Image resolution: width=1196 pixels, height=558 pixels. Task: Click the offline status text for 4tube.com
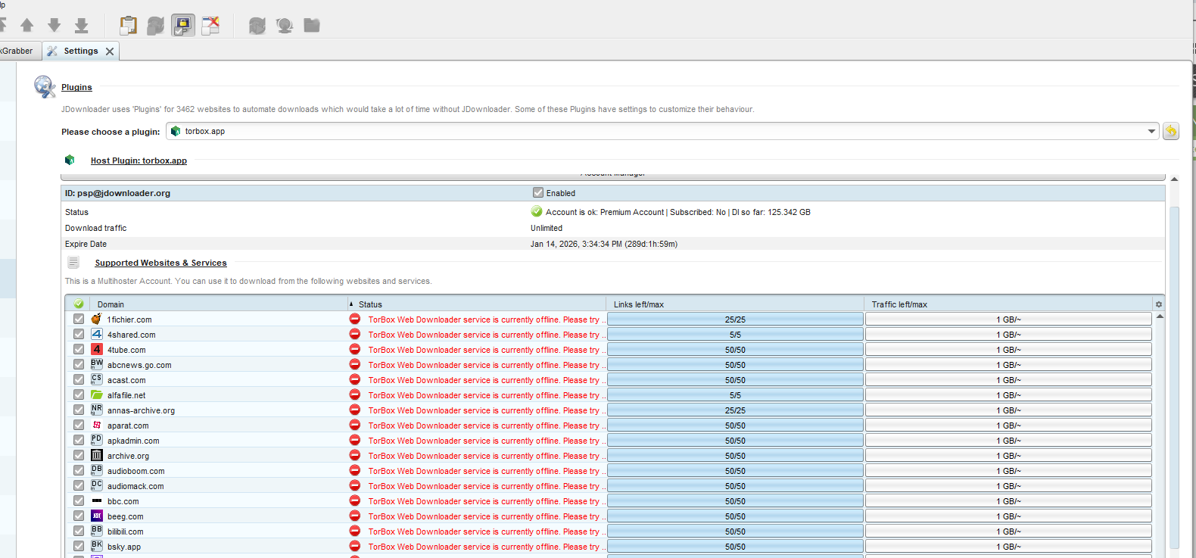[x=487, y=350]
